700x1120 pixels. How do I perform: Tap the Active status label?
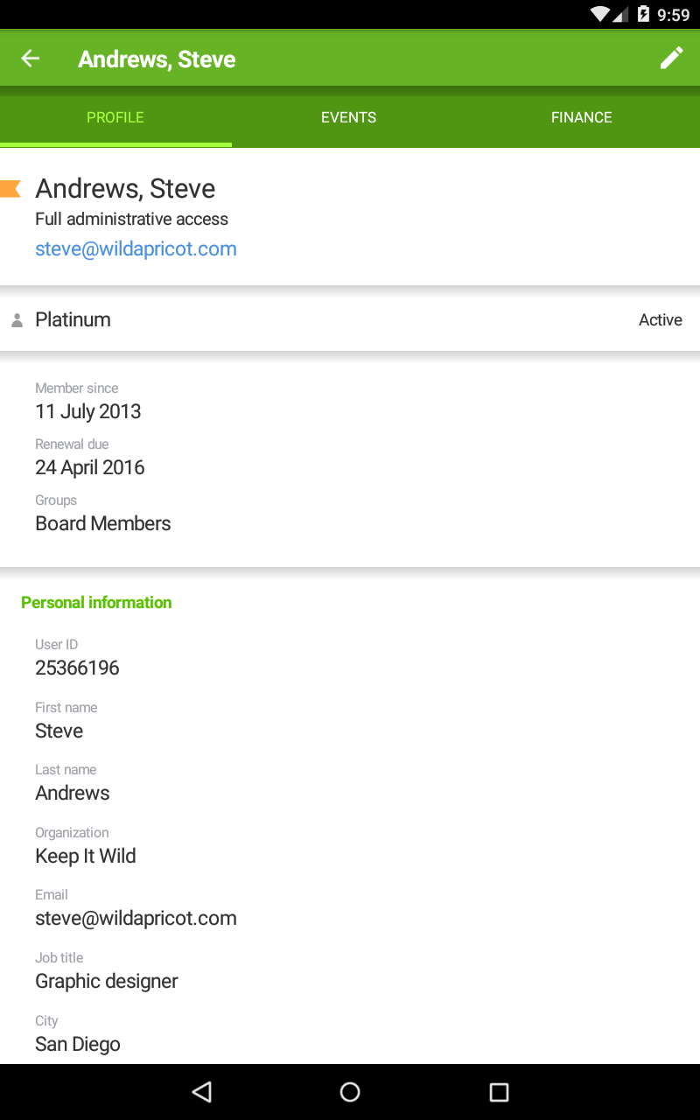(661, 320)
